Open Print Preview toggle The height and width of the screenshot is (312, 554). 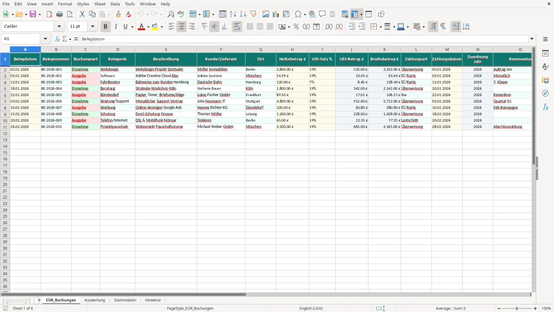(x=70, y=14)
